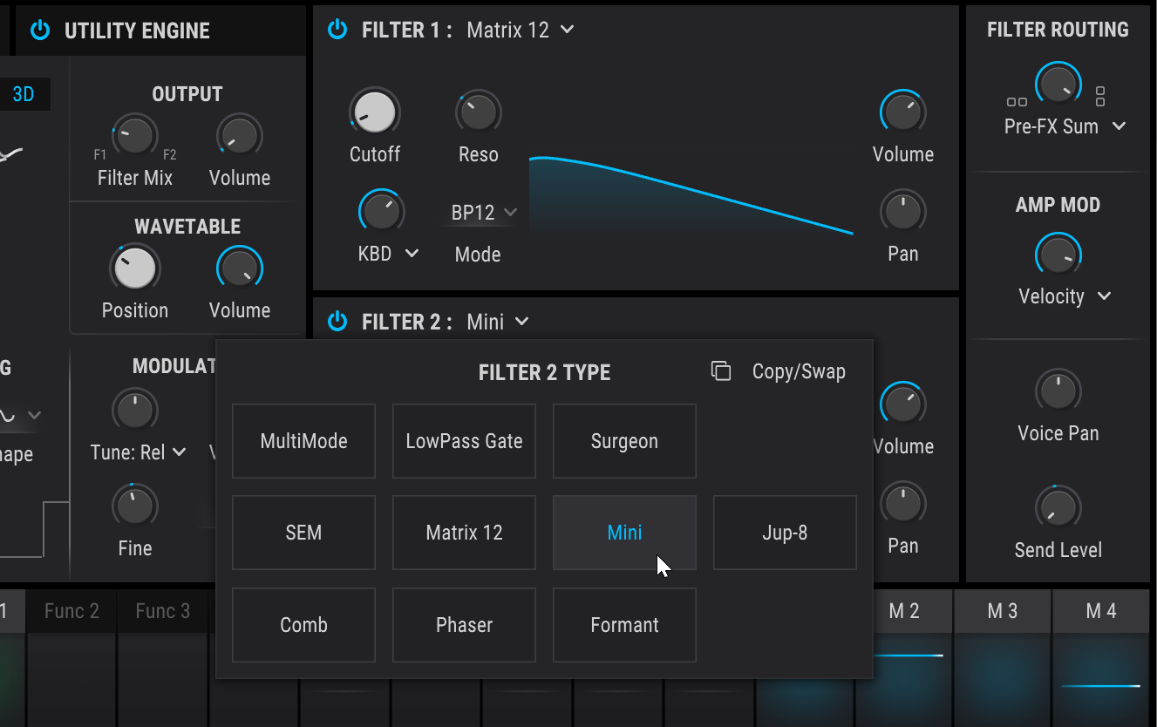Click the Wavetable Volume knob
Screen dimensions: 1157x727
point(239,269)
